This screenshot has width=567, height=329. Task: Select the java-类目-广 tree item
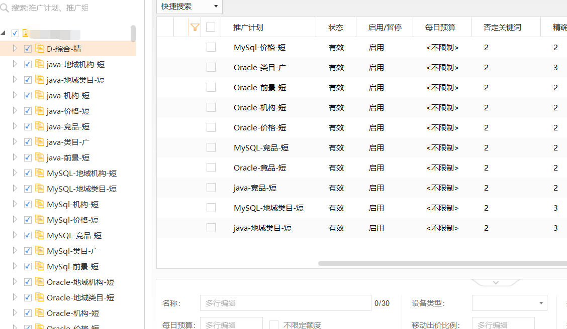coord(68,142)
